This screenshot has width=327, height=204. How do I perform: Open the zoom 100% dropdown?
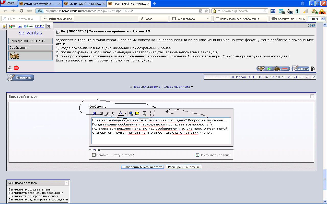323,19
